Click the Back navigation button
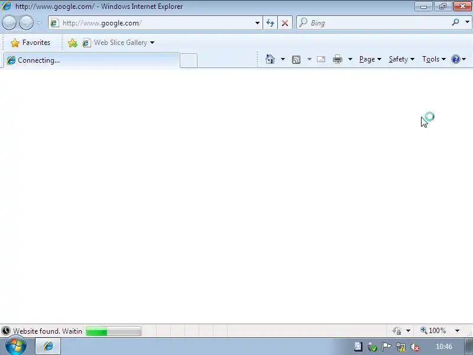This screenshot has height=355, width=473. pos(9,23)
